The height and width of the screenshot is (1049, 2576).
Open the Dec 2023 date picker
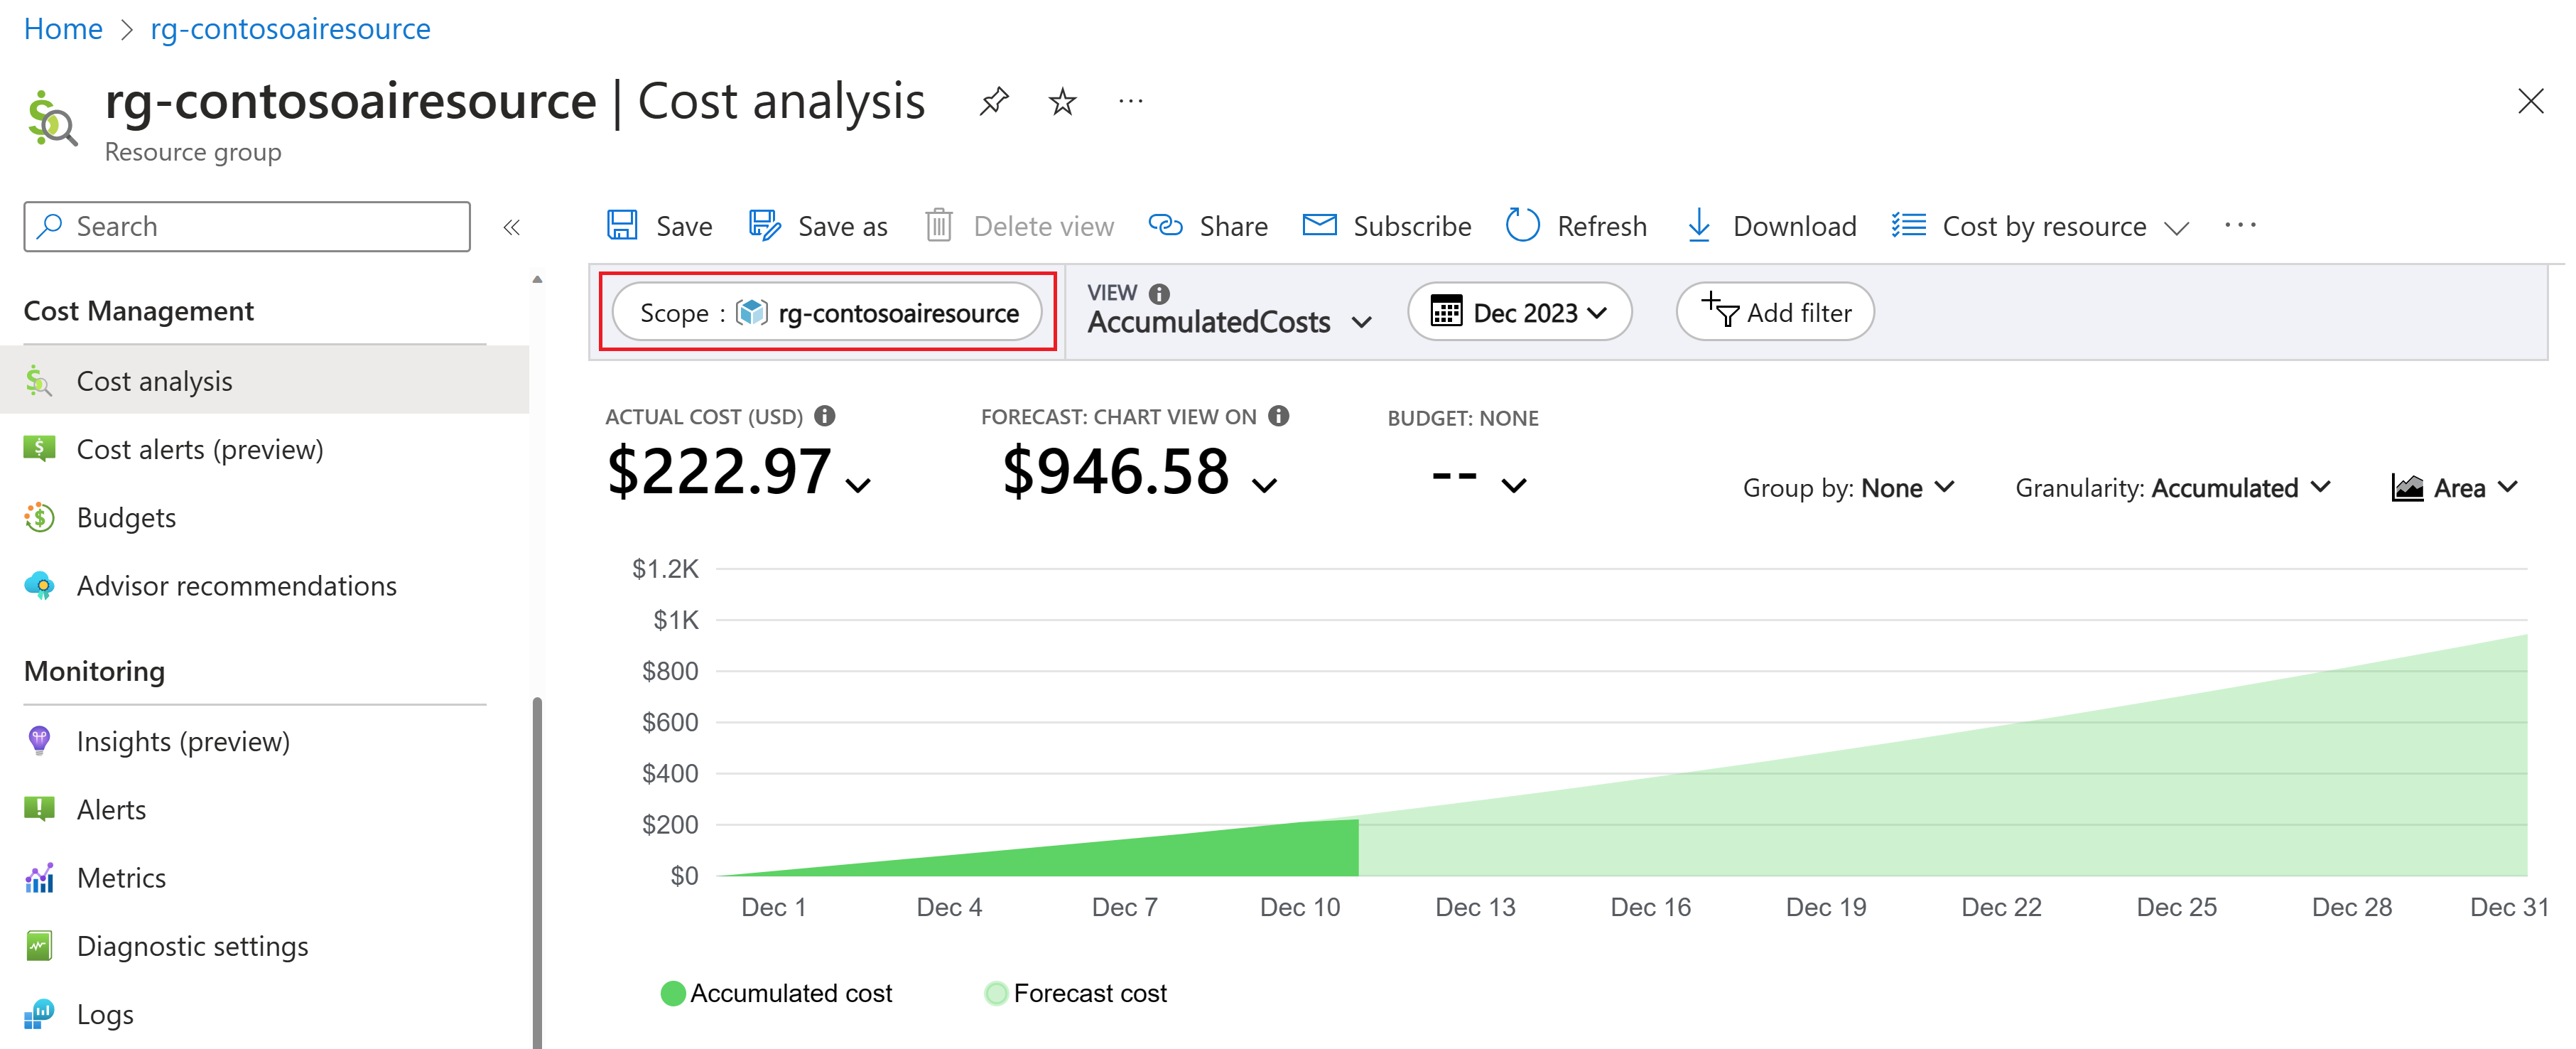point(1519,313)
